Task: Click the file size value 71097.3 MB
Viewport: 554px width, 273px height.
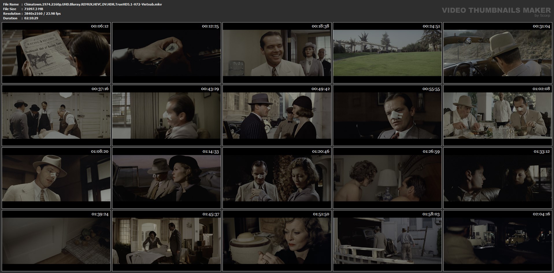Action: point(34,9)
